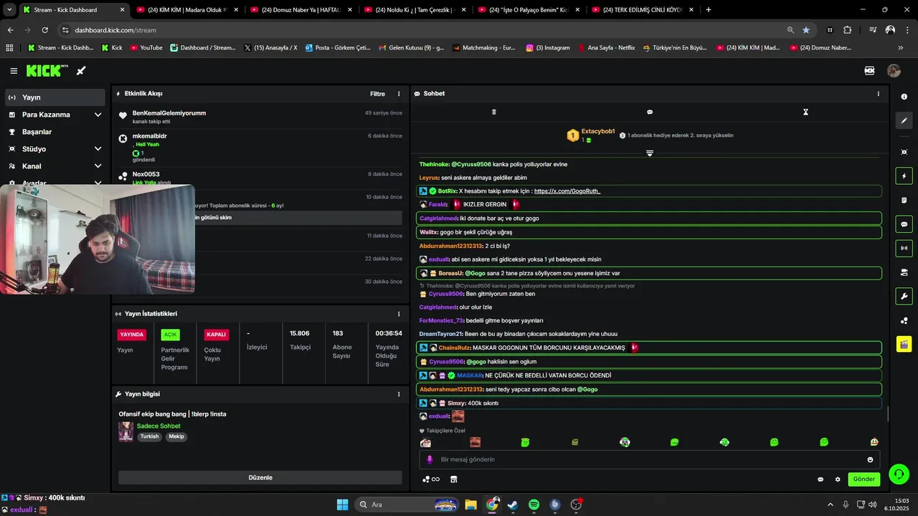This screenshot has width=918, height=516.
Task: Expand the pinned gift leaderboard chevron
Action: point(650,153)
